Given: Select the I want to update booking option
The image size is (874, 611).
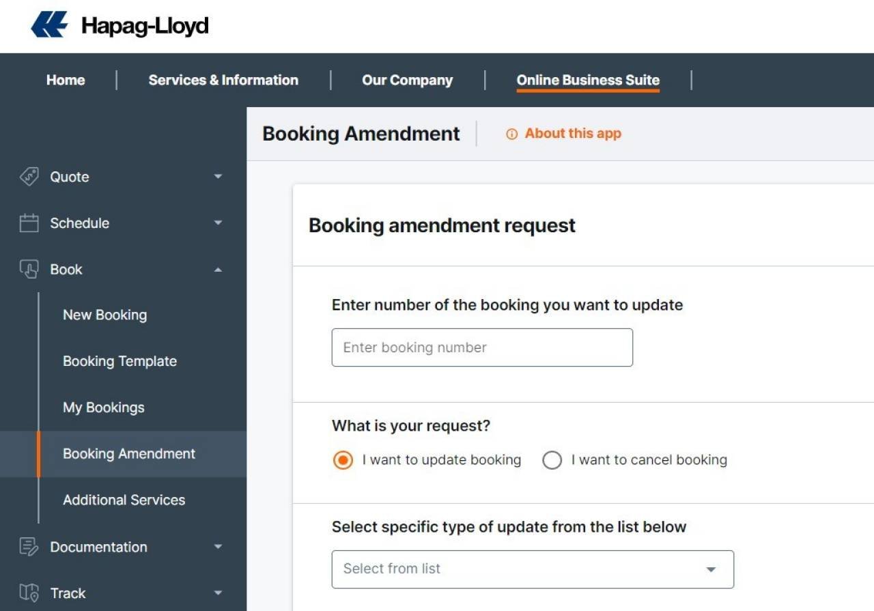Looking at the screenshot, I should [343, 460].
